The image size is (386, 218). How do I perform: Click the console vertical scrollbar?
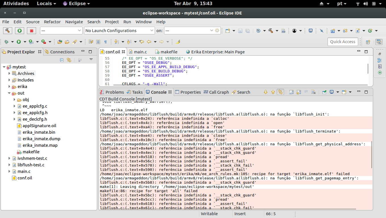click(x=372, y=155)
